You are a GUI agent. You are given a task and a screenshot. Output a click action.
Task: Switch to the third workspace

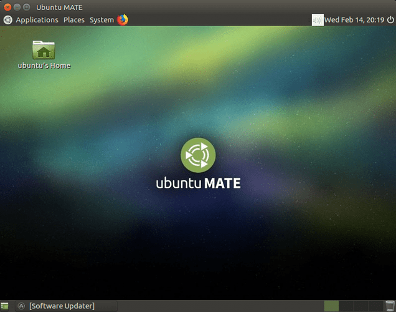pyautogui.click(x=360, y=306)
